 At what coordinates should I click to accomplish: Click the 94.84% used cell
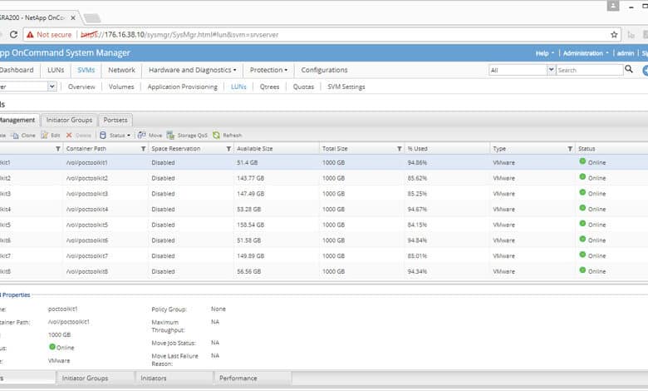point(417,240)
